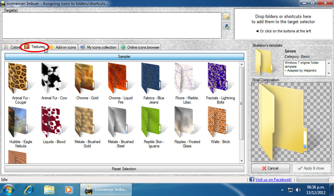The image size is (334, 196).
Task: Open Windows Explorer from the taskbar
Action: 49,189
